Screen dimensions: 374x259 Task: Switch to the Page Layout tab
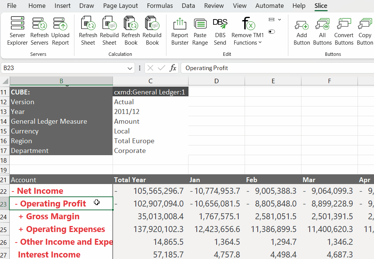120,6
